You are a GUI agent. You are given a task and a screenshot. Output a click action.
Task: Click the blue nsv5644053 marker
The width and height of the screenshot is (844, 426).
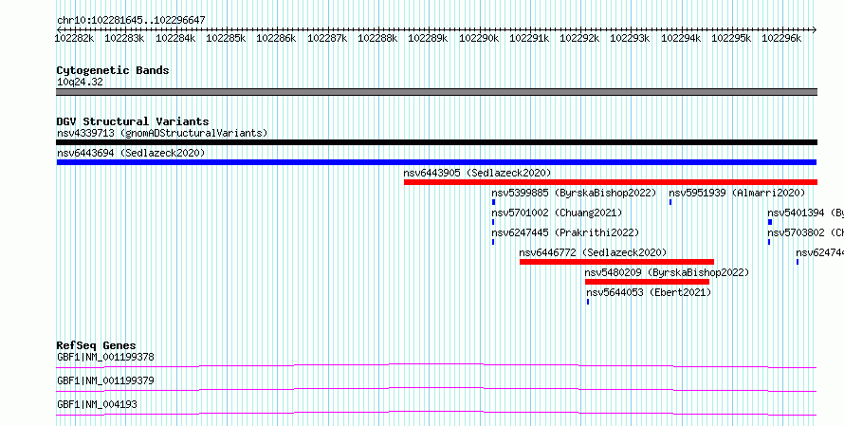[x=588, y=302]
